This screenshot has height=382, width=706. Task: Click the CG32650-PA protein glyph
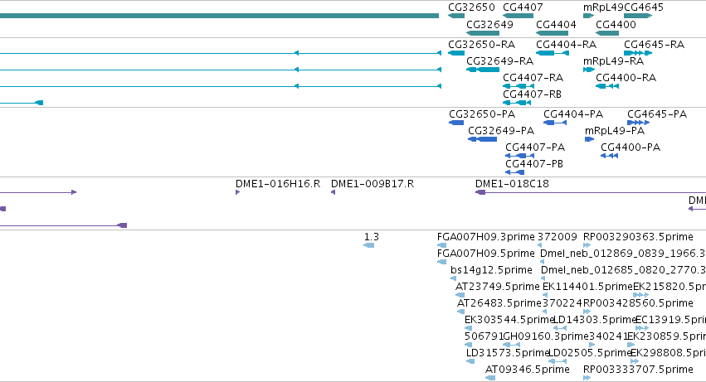[456, 123]
